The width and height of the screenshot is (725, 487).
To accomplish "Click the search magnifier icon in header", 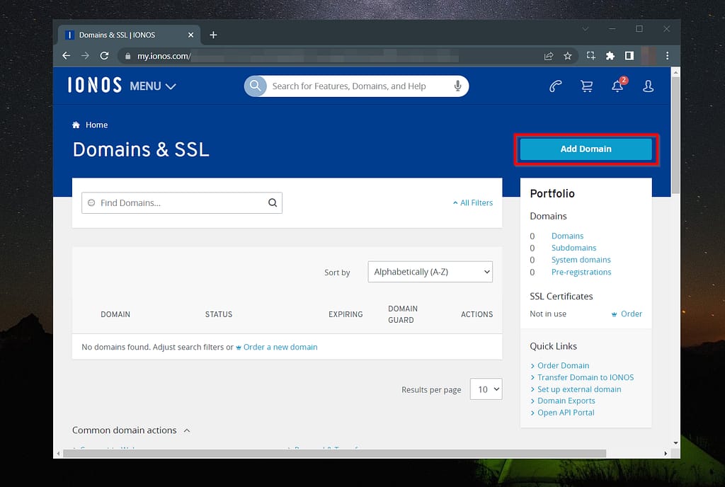I will [x=255, y=86].
